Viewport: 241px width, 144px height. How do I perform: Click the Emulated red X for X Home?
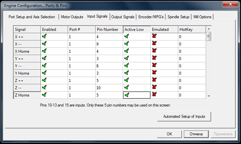coord(154,51)
